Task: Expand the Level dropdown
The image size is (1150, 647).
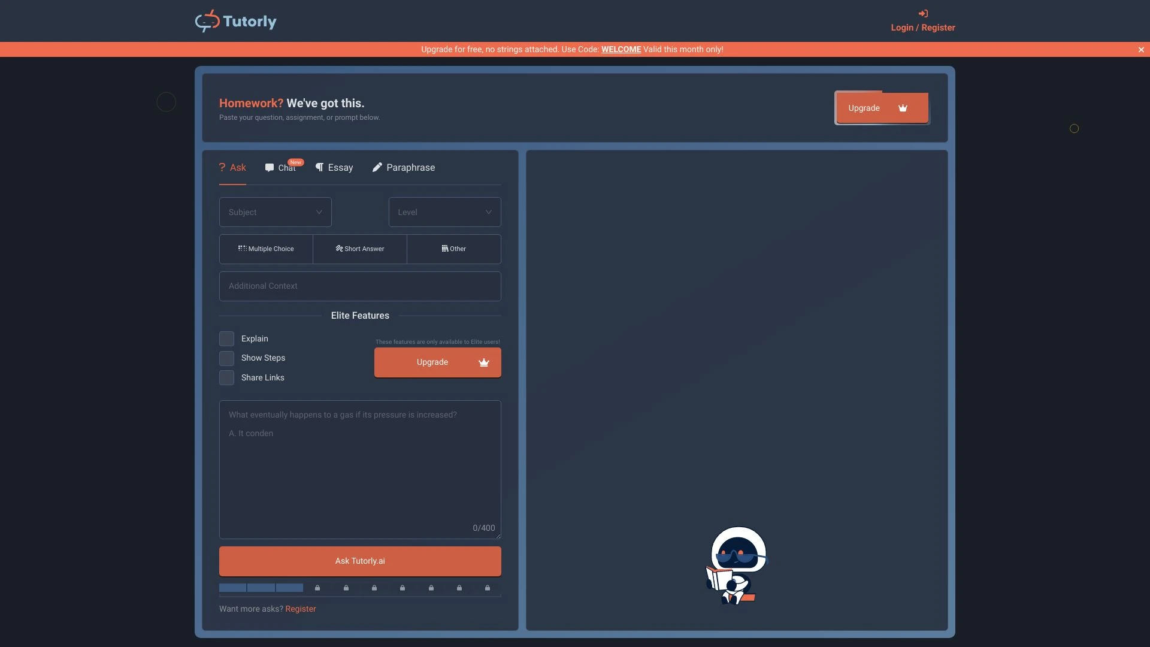Action: [x=444, y=211]
